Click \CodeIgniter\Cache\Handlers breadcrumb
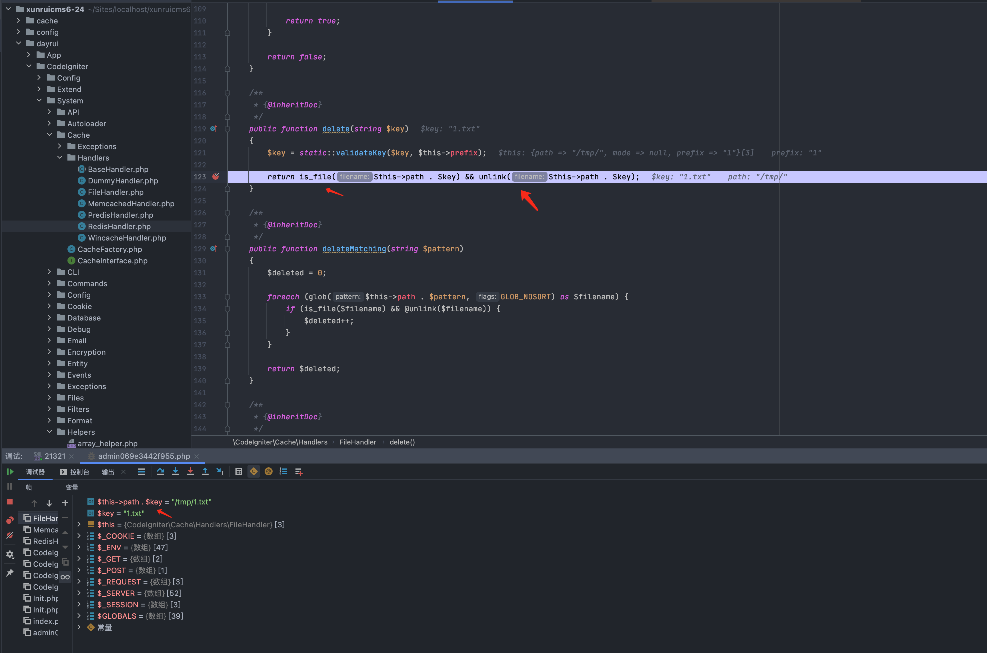The width and height of the screenshot is (987, 653). click(280, 442)
